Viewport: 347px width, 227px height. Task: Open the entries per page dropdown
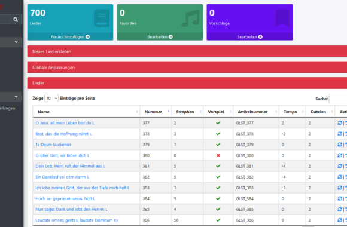[x=51, y=98]
